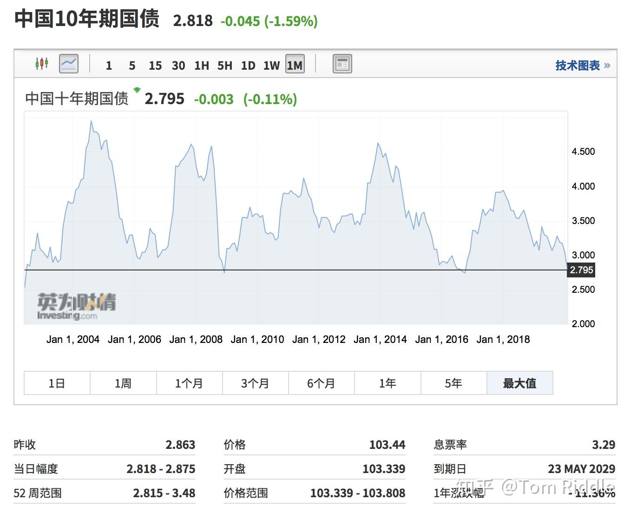631x513 pixels.
Task: Open the 技术图表 link
Action: click(583, 66)
